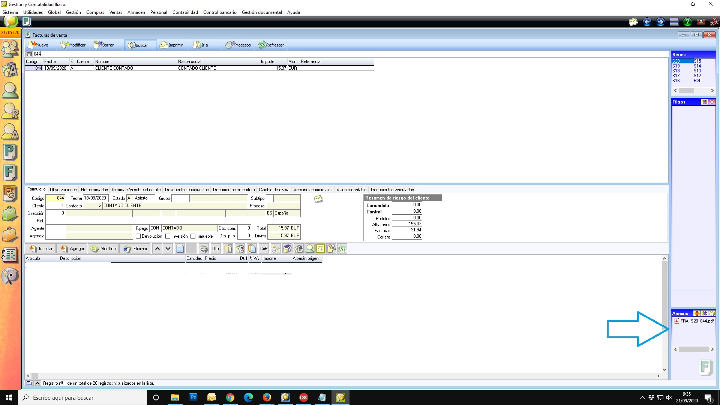
Task: Click the customer person icon in detail toolbar
Action: point(309,249)
